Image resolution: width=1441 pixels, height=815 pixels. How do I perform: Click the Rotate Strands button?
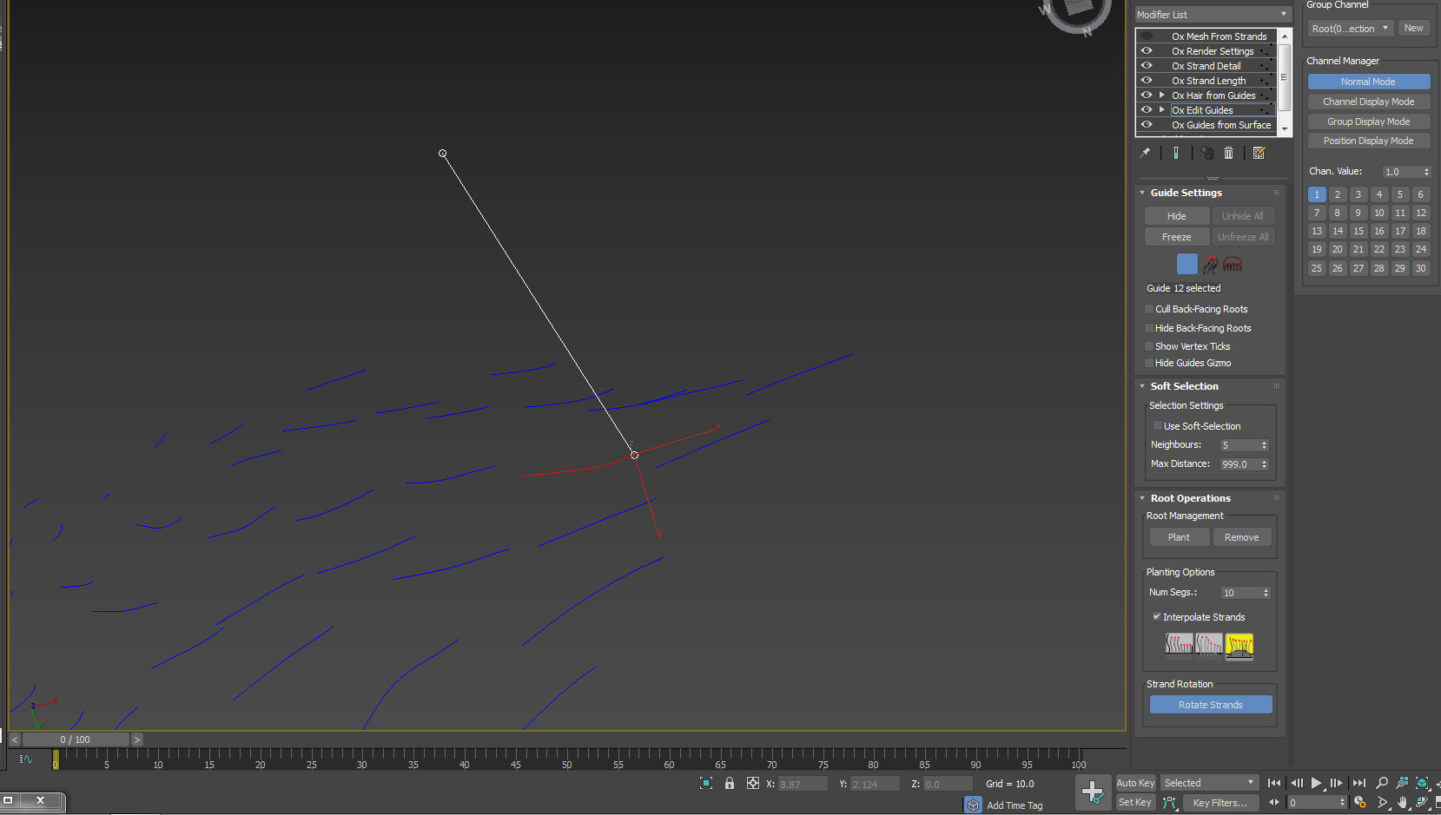pos(1210,705)
